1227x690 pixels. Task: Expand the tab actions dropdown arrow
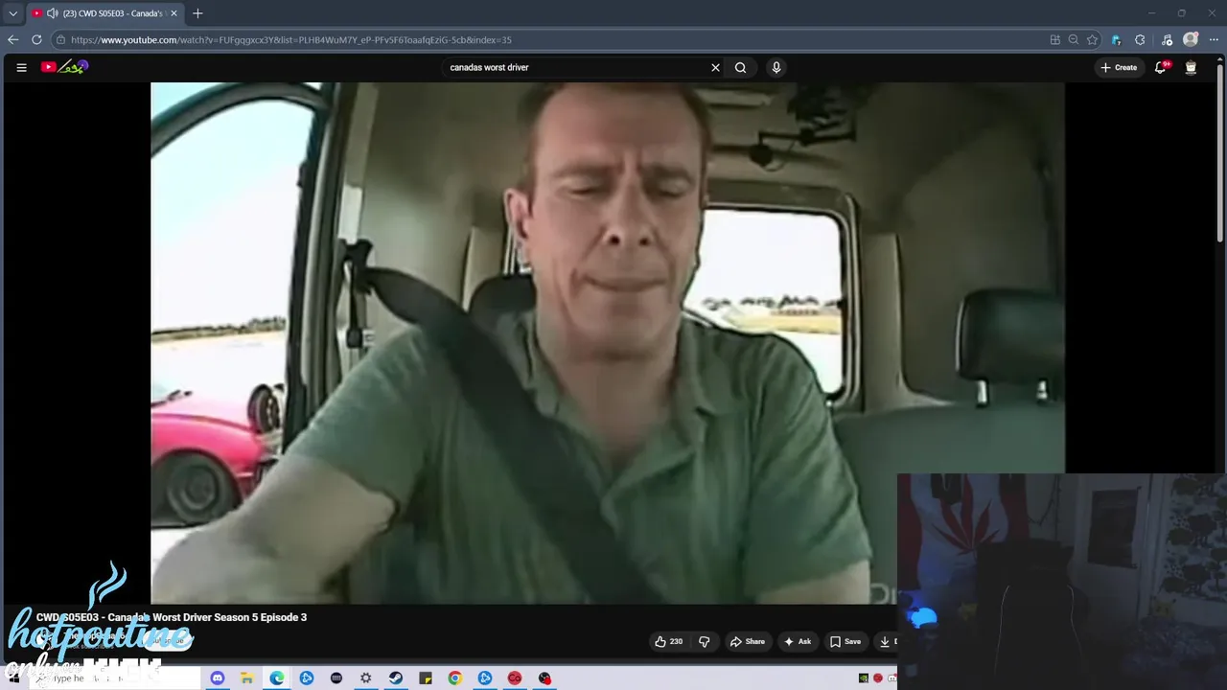point(12,13)
